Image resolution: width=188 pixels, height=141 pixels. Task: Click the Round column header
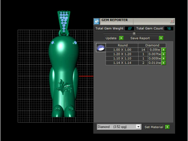click(122, 45)
